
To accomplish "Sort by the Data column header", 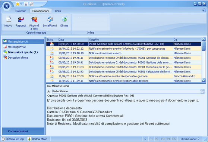I will [x=73, y=40].
